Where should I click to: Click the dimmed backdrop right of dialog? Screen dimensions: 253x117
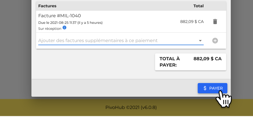(x=242, y=49)
